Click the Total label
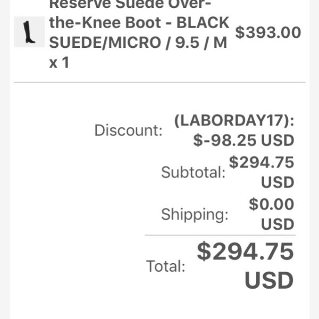Screen dimensions: 319x319 (x=165, y=266)
